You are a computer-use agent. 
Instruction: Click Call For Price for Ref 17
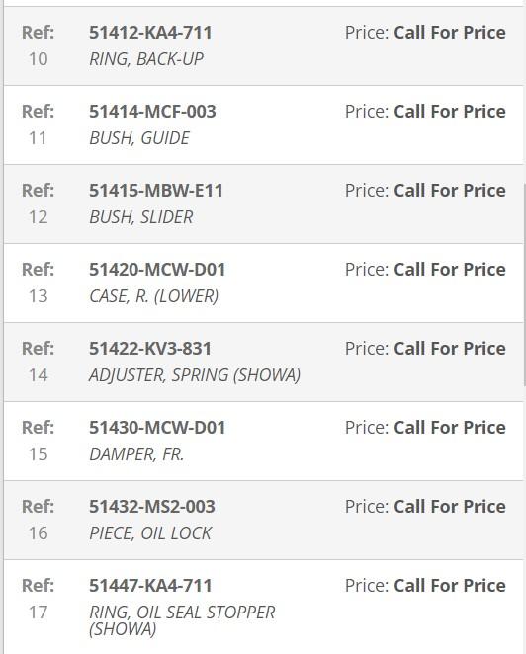[450, 586]
